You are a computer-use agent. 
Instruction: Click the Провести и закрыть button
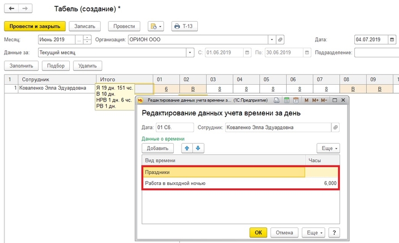(35, 26)
